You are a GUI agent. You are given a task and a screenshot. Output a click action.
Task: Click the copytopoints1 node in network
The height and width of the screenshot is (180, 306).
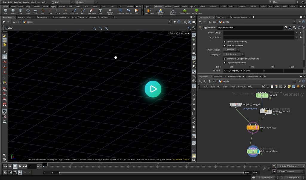(253, 128)
